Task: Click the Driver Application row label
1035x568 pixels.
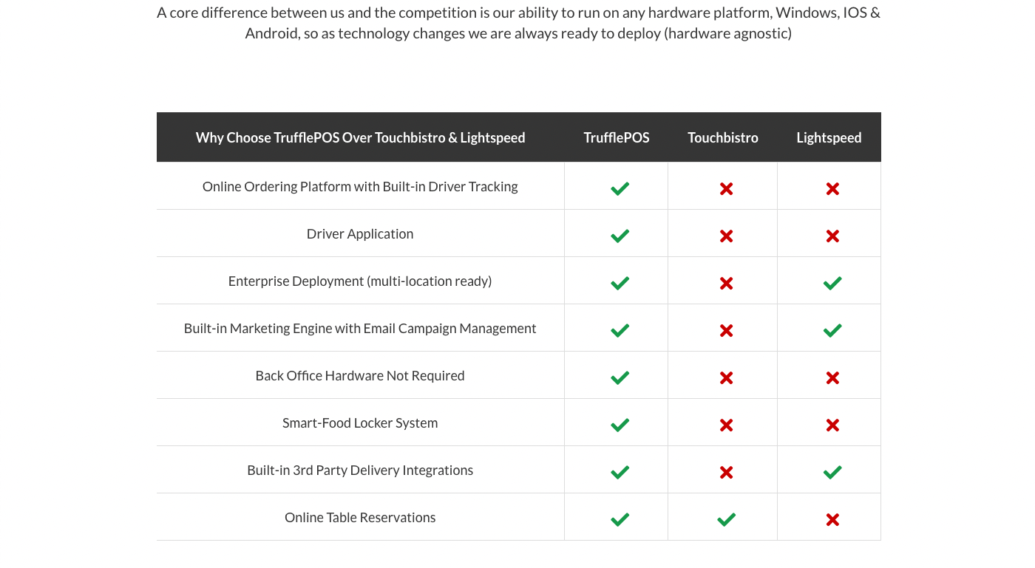Action: pyautogui.click(x=360, y=234)
